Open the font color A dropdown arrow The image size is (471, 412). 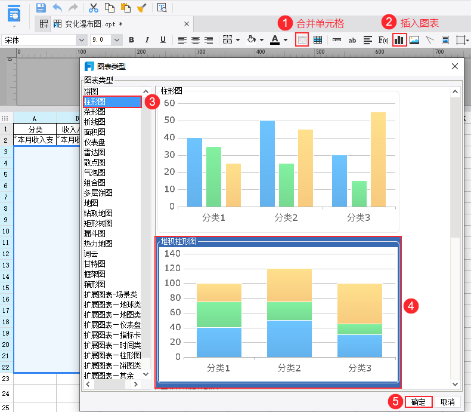pyautogui.click(x=286, y=39)
